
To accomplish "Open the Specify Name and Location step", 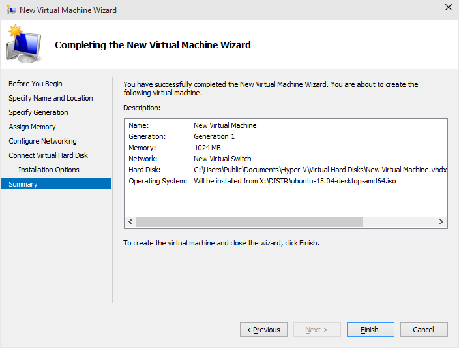I will [51, 98].
